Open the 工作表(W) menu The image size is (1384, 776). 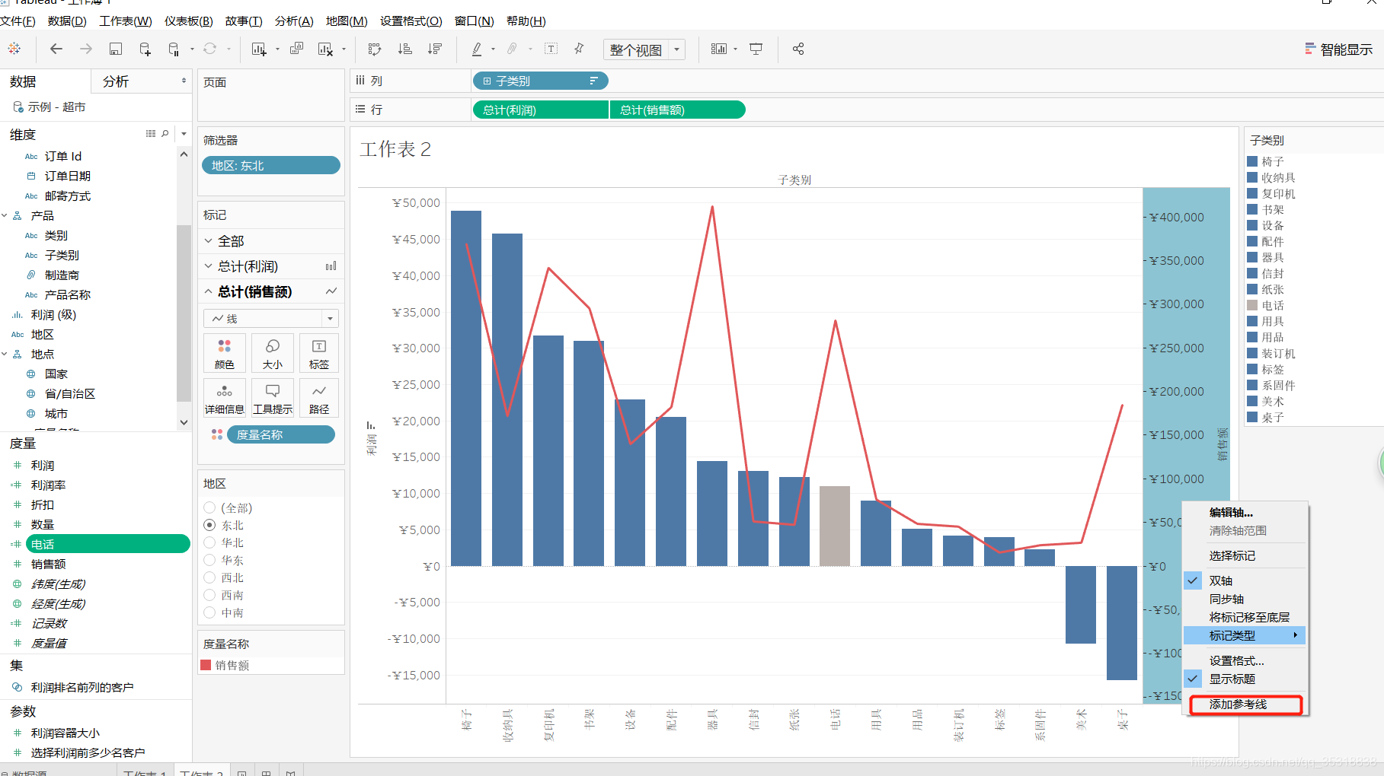(x=126, y=21)
